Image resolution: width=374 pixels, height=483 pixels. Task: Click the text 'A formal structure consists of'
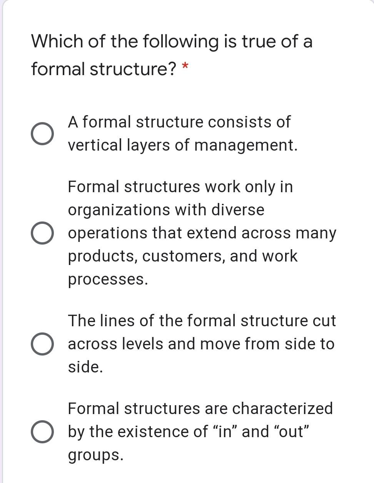[179, 122]
